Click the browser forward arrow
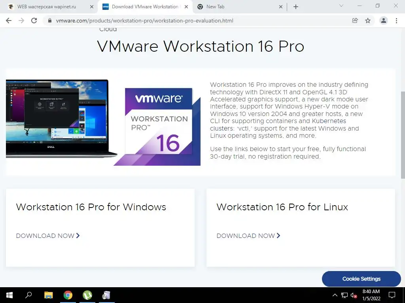The height and width of the screenshot is (303, 405). [21, 21]
